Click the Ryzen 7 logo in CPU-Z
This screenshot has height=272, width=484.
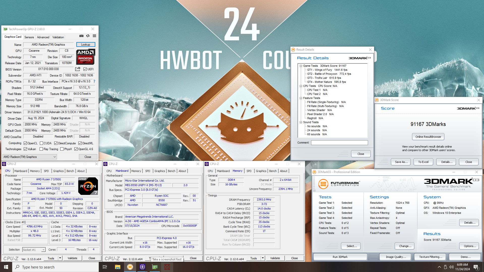click(88, 186)
